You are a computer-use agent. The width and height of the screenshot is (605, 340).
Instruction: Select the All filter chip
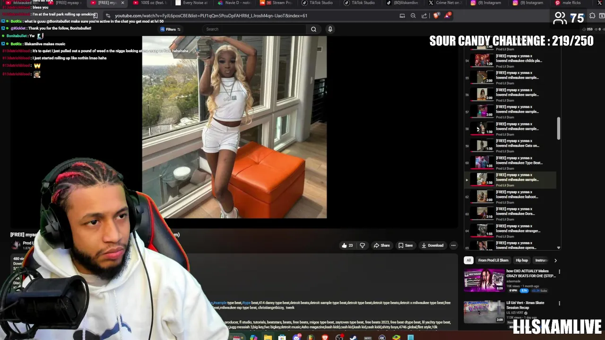(x=468, y=260)
